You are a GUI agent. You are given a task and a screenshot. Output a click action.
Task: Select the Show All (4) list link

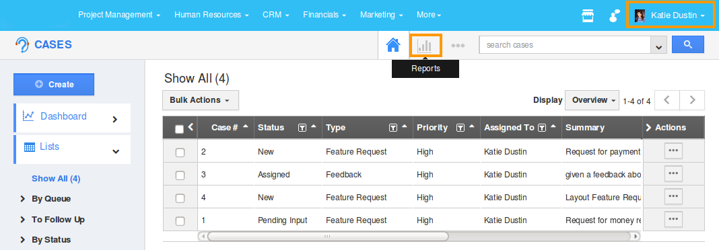(56, 179)
